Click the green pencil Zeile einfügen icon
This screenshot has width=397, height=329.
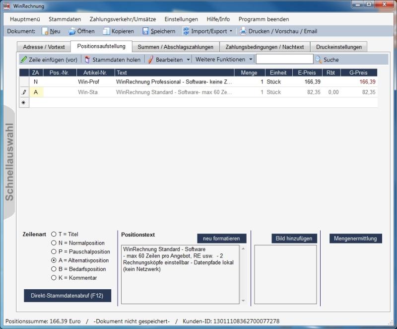tap(24, 60)
